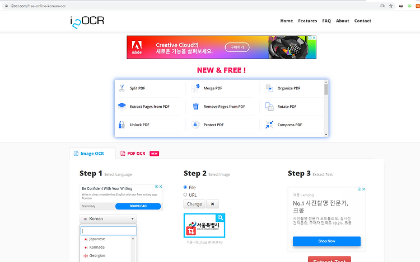Click the ad info icon on kmong ad
This screenshot has height=262, width=420.
click(359, 189)
